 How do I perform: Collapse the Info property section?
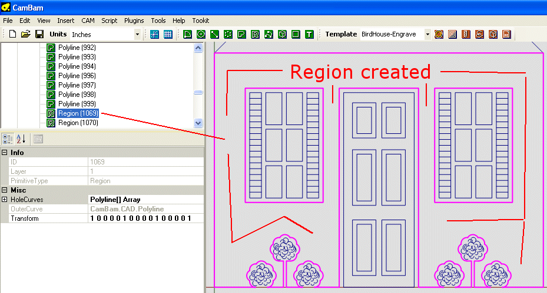click(x=5, y=153)
